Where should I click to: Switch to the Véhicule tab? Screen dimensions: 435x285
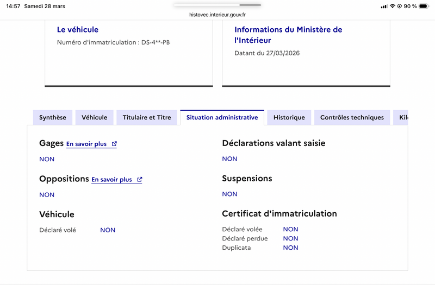(94, 117)
